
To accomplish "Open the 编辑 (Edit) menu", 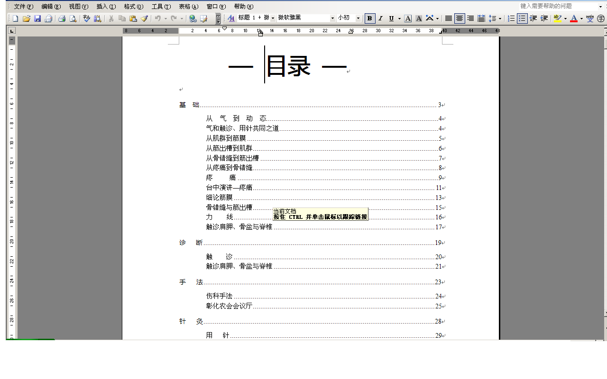I will tap(51, 7).
